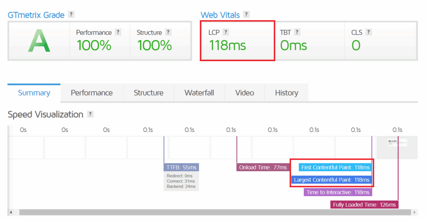The height and width of the screenshot is (221, 426).
Task: Click the TTFB: 55ms timeline marker
Action: tap(181, 167)
